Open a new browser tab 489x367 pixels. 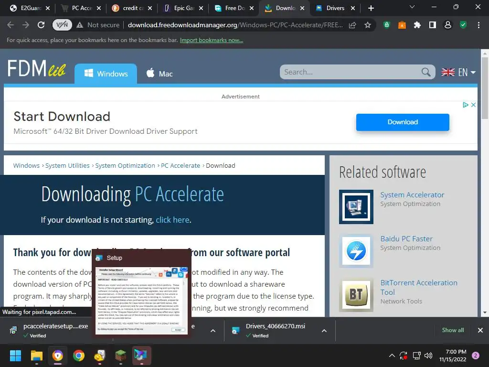pyautogui.click(x=371, y=8)
